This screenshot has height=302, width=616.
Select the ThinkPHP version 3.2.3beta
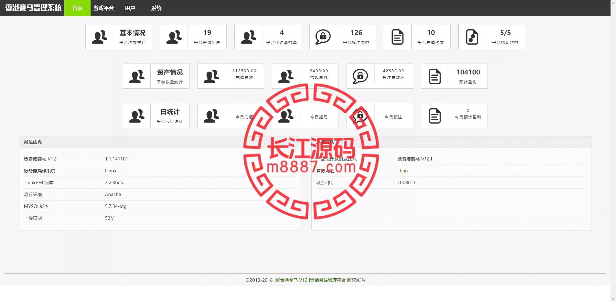tap(115, 183)
